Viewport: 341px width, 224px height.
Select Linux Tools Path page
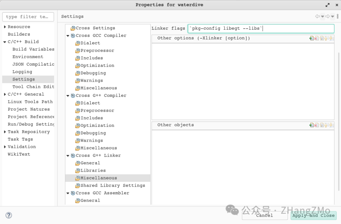click(x=30, y=102)
